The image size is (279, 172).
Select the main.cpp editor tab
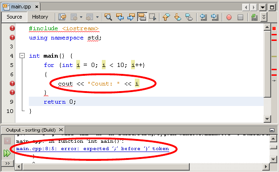tap(21, 7)
